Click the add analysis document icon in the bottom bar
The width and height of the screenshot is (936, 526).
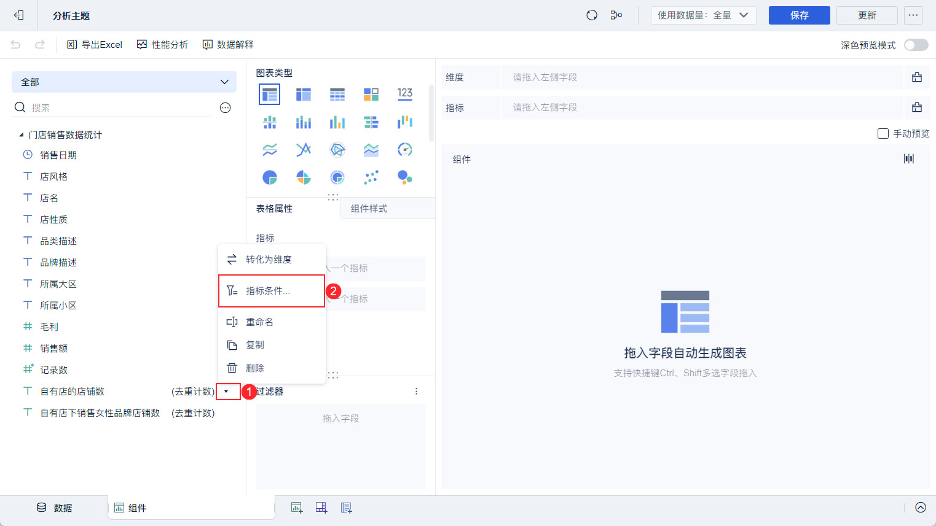click(347, 508)
